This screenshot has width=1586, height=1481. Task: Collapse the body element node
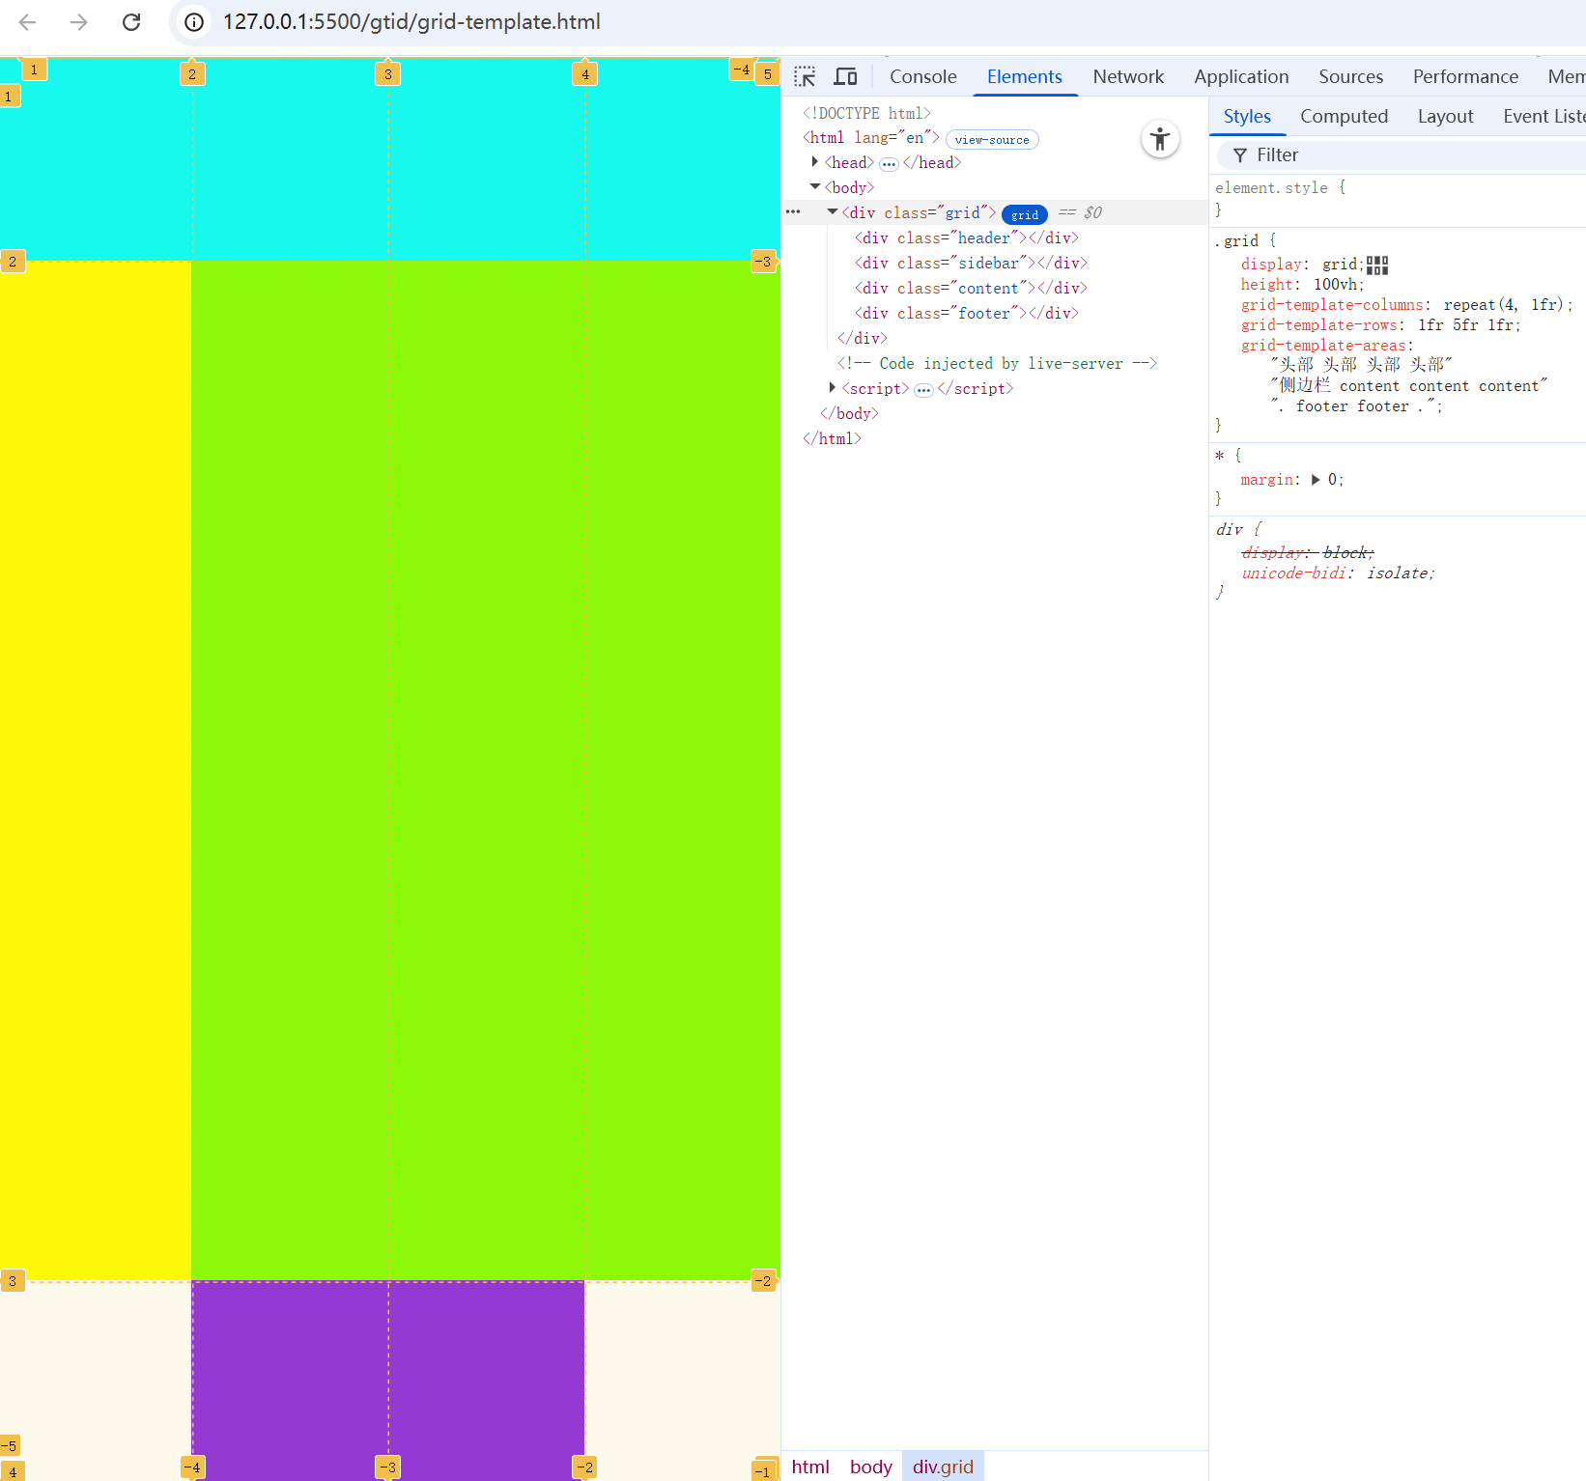point(815,187)
